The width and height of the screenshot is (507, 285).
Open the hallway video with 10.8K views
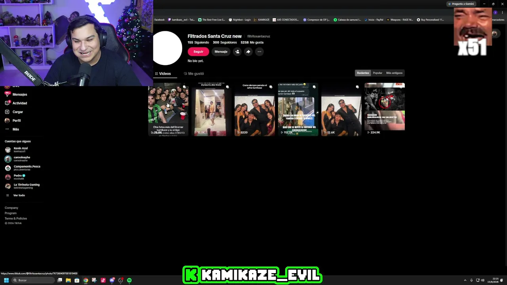click(212, 109)
